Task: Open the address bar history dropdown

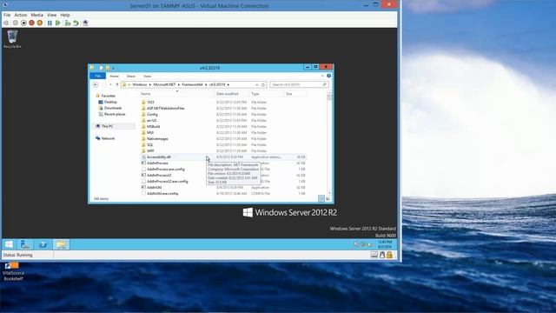Action: click(257, 85)
